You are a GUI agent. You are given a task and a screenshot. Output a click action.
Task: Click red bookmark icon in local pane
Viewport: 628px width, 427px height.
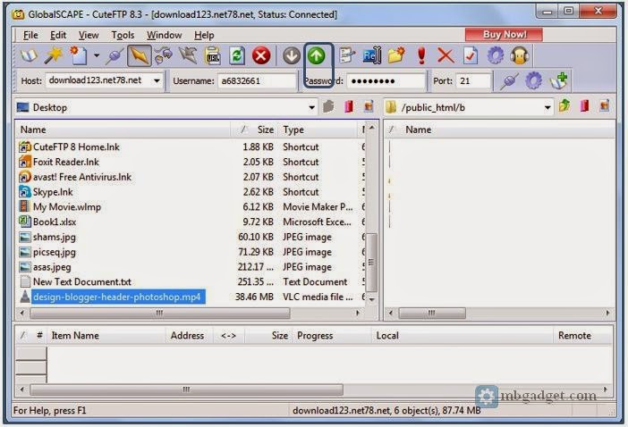tap(349, 107)
